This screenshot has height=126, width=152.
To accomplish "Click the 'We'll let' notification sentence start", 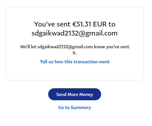I will click(x=28, y=47).
